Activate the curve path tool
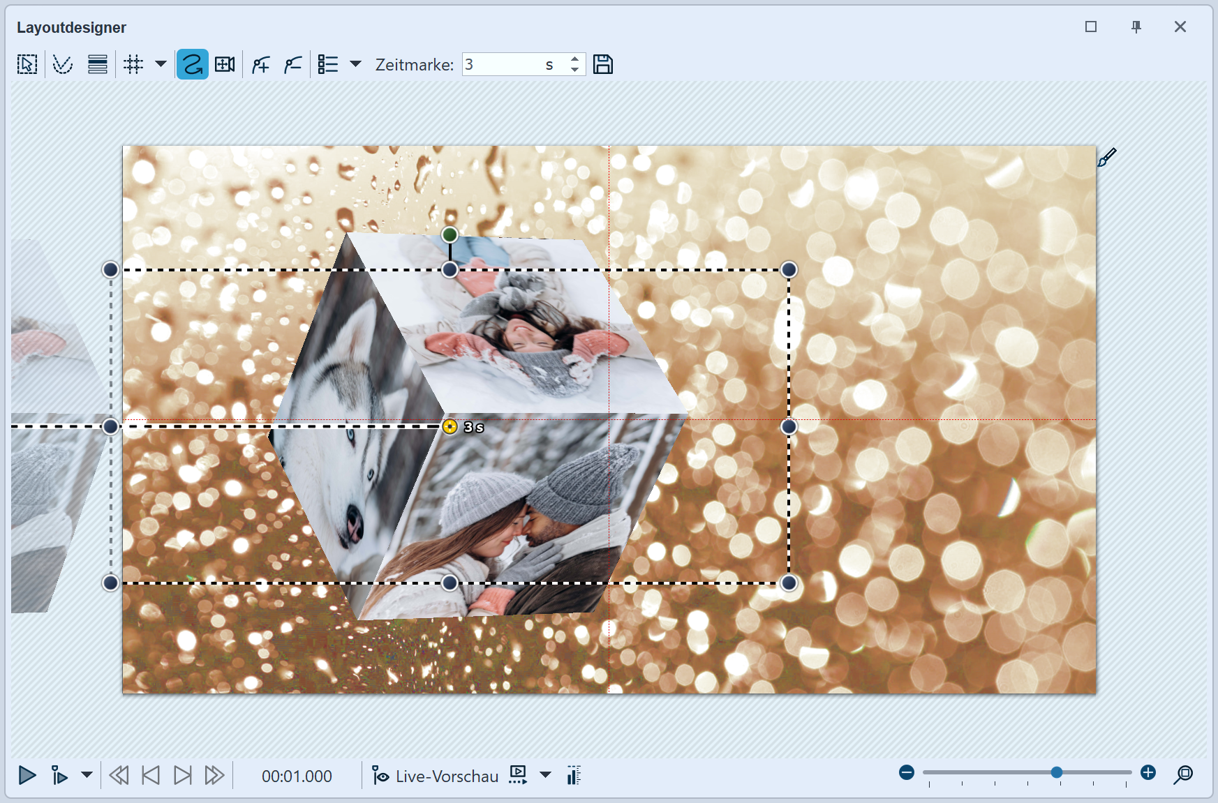Image resolution: width=1218 pixels, height=803 pixels. 62,63
